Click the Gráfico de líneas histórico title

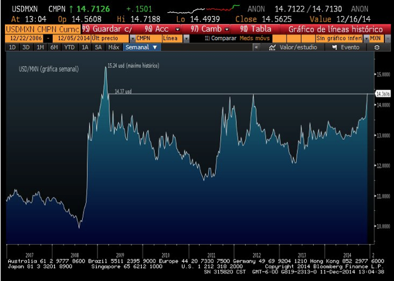pos(335,29)
